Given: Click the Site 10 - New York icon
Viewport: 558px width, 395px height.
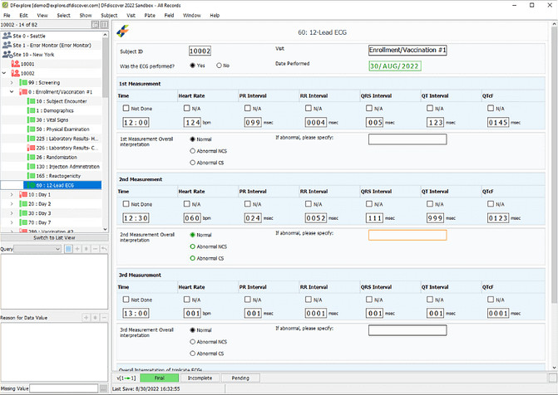Looking at the screenshot, I should click(6, 54).
